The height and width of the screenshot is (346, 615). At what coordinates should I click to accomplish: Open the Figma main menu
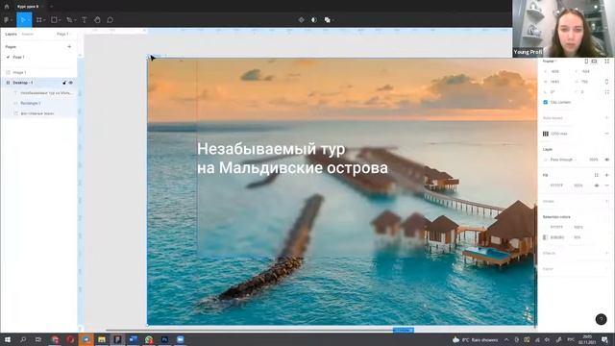pyautogui.click(x=7, y=19)
